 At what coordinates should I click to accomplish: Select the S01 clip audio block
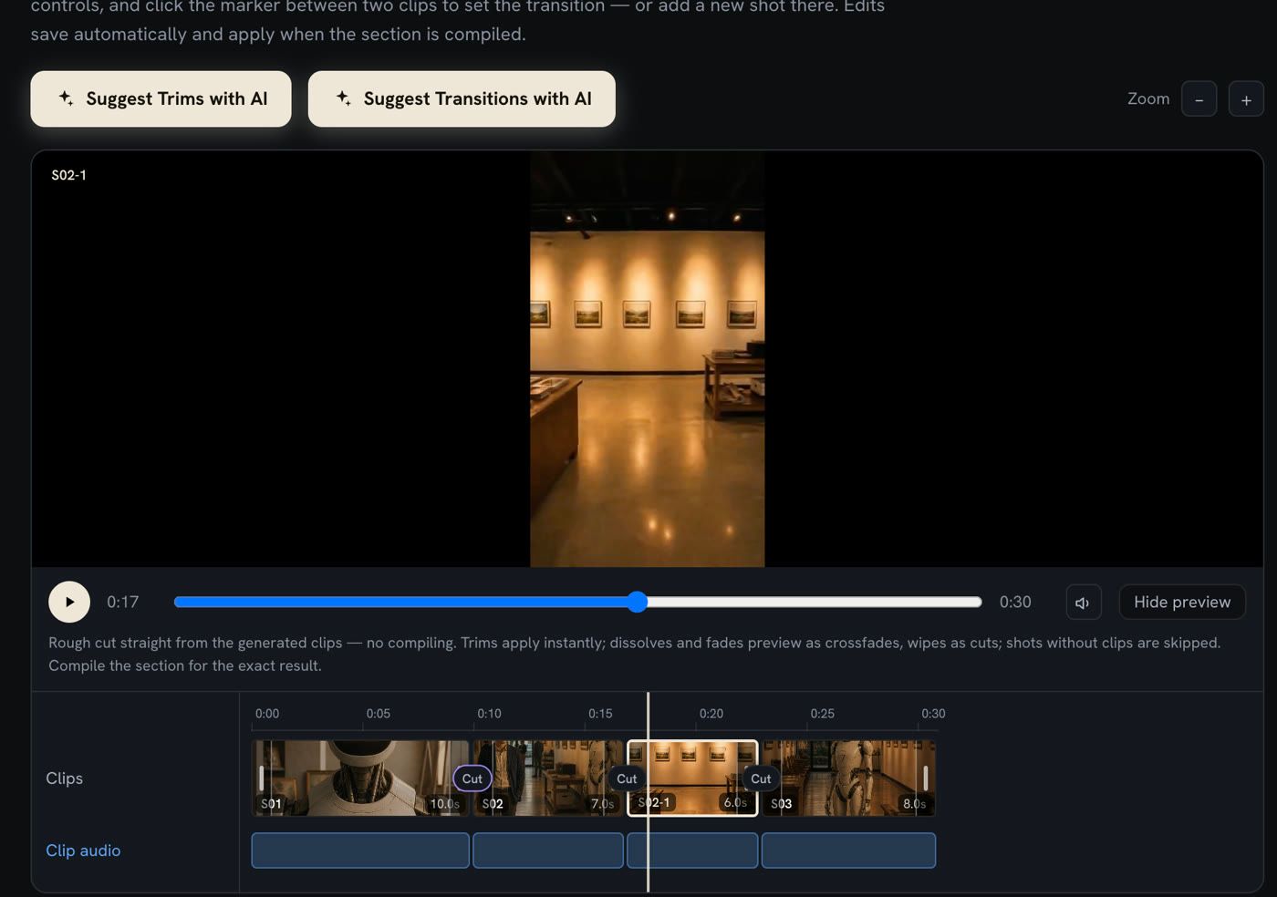[x=360, y=851]
